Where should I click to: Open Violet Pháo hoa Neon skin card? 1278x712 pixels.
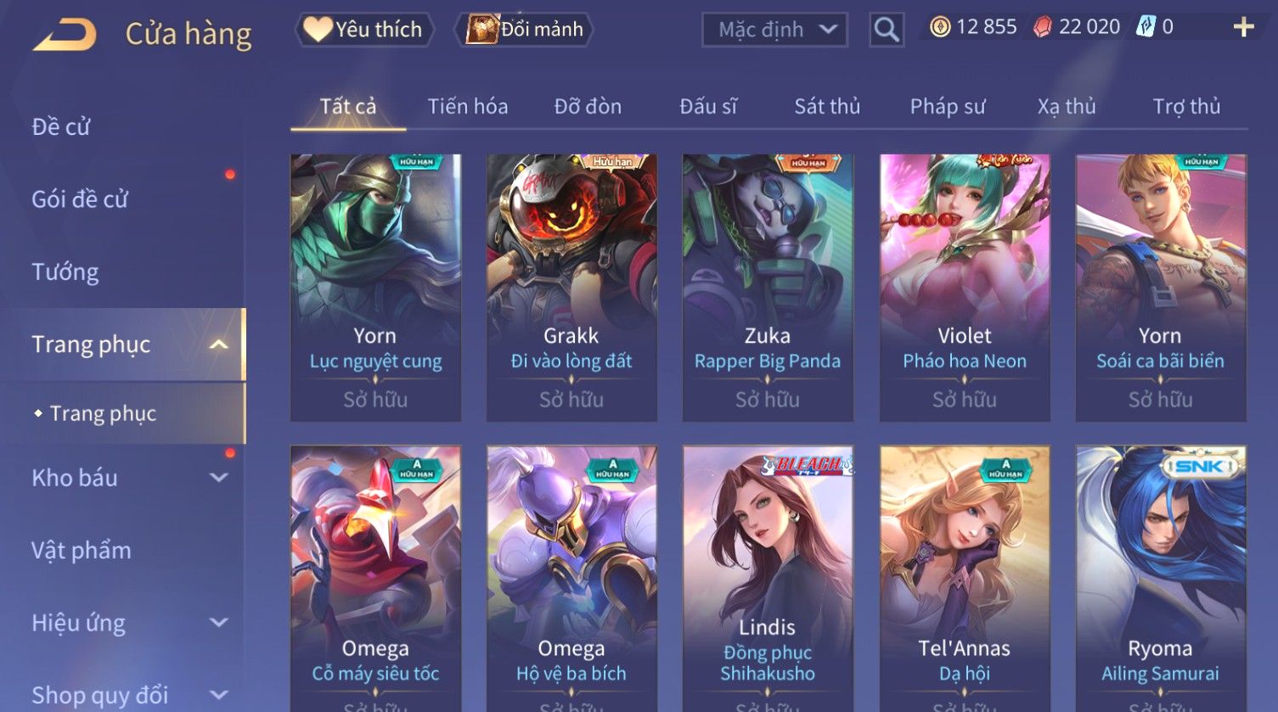click(x=965, y=288)
